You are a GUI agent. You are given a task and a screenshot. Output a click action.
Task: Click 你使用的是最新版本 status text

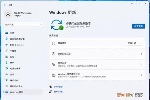78,23
